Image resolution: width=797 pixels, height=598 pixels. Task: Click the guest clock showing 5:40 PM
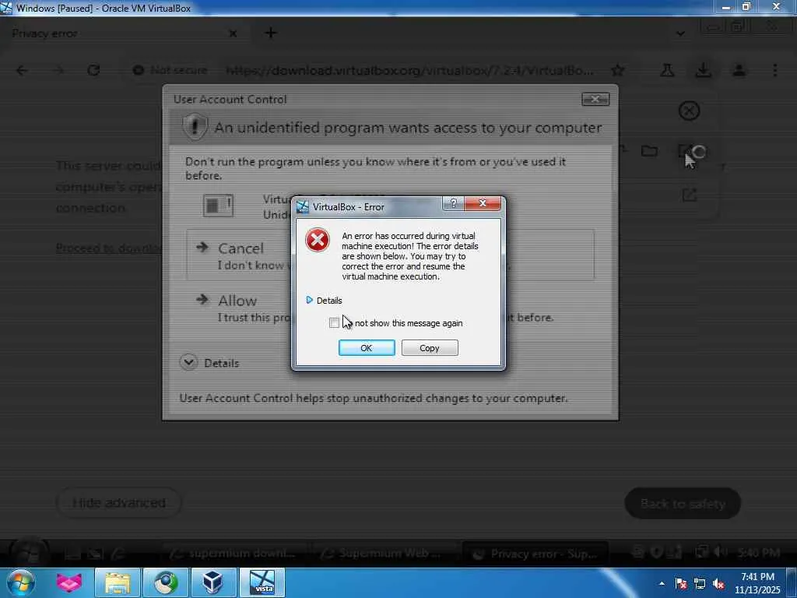pos(760,553)
